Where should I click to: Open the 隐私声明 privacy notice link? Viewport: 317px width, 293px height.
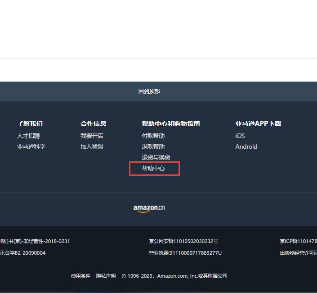pos(106,276)
